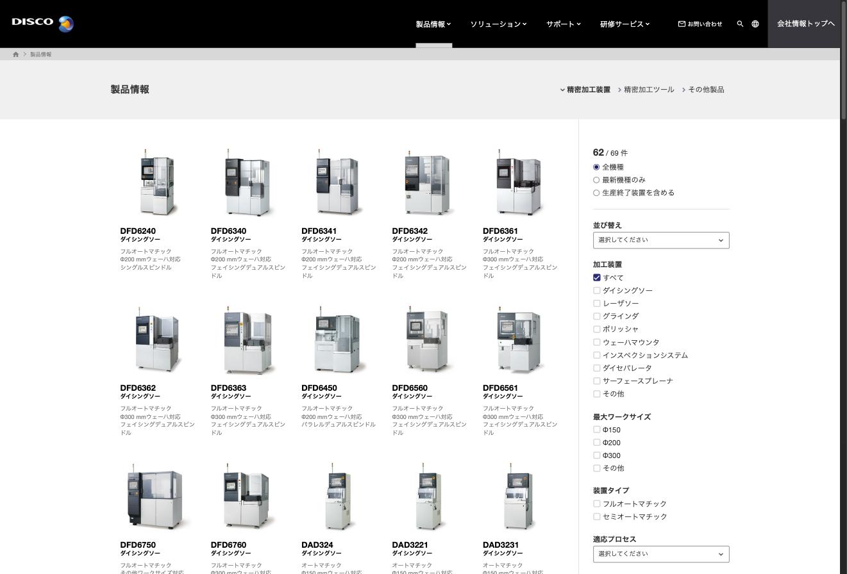847x574 pixels.
Task: Open the サポート navigation menu
Action: 564,24
